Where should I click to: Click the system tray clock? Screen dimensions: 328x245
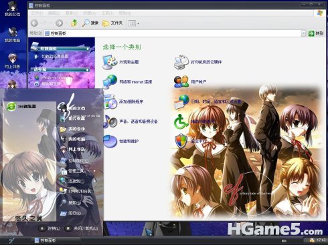tap(321, 240)
